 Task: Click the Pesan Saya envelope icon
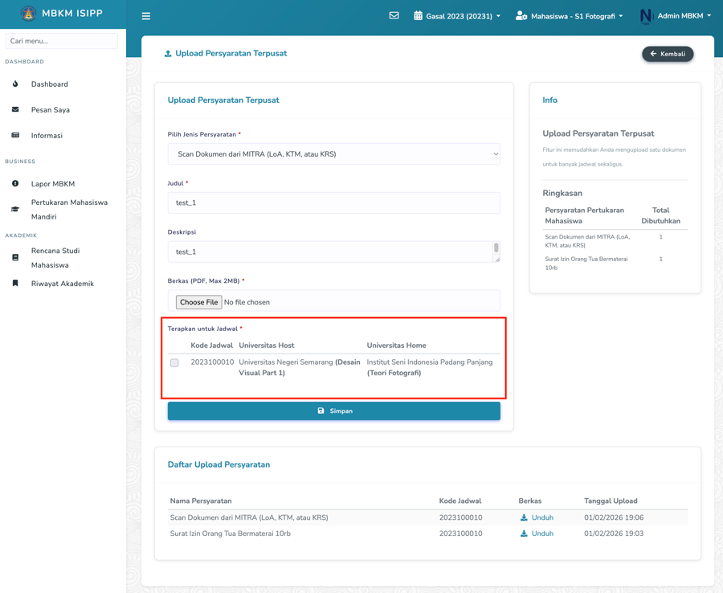tap(15, 109)
